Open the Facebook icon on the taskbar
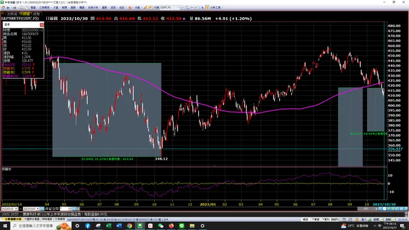Viewport: 409px width, 230px height. [88, 226]
